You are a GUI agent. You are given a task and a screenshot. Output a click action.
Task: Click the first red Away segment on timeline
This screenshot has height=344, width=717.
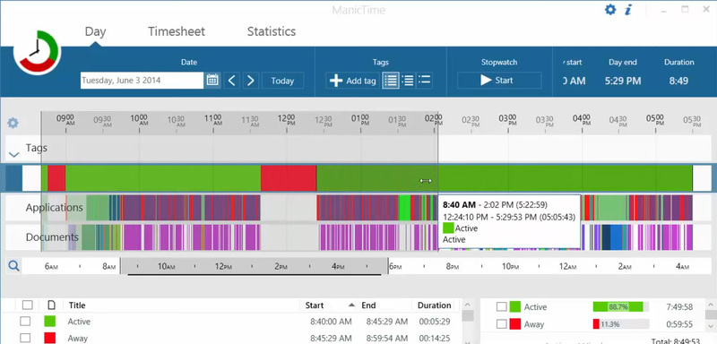pos(56,178)
